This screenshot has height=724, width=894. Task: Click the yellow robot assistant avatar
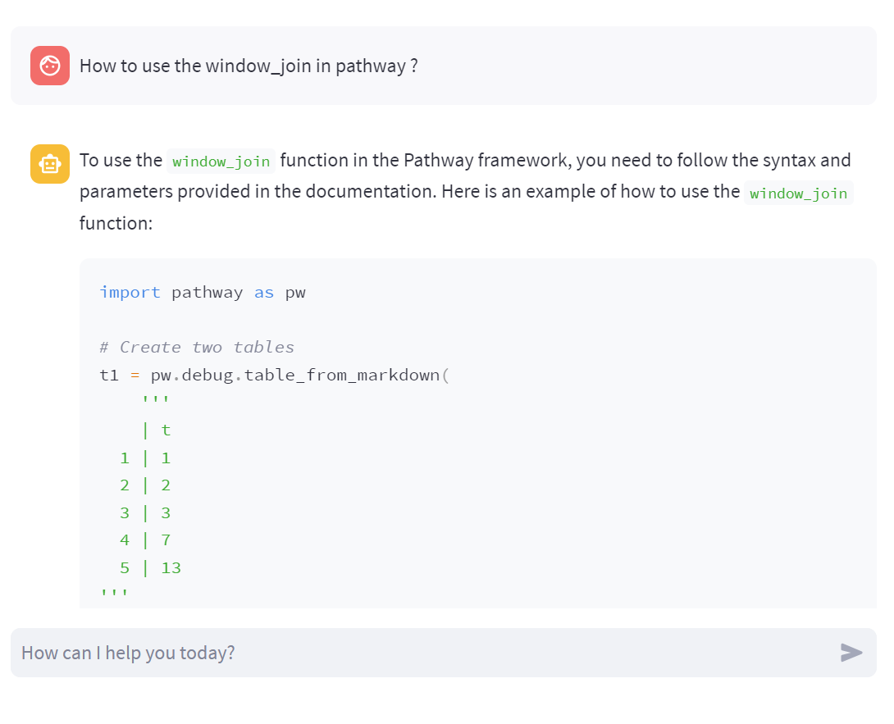50,164
